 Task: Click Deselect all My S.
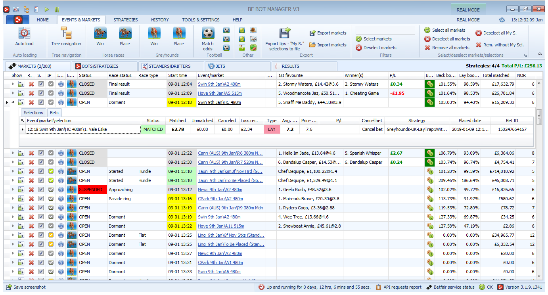pos(496,33)
